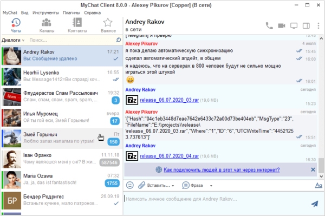The width and height of the screenshot is (325, 216).
Task: Open screen sharing monitor icon
Action: click(x=294, y=25)
